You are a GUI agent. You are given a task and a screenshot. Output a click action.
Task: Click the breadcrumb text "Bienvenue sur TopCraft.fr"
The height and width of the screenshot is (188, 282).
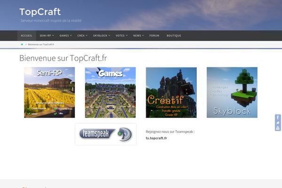click(41, 44)
